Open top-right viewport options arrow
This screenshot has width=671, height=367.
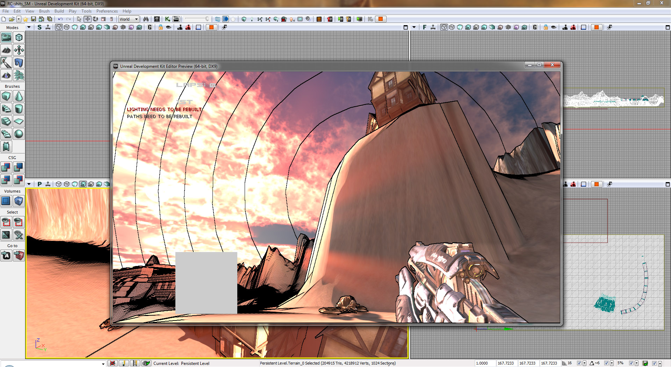coord(414,27)
